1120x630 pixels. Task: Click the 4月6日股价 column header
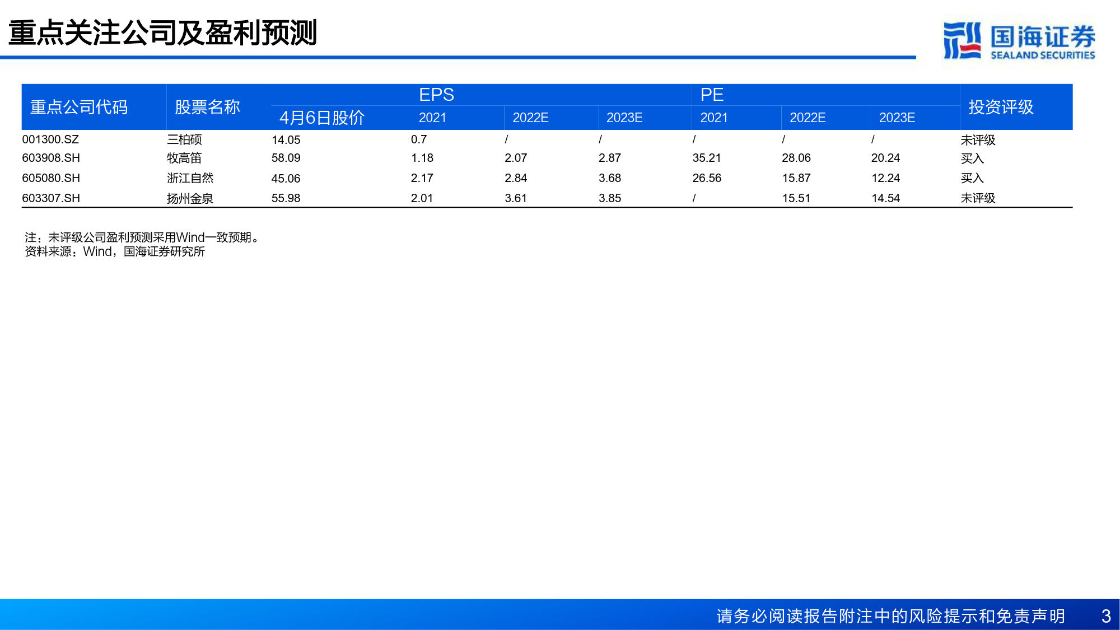322,118
